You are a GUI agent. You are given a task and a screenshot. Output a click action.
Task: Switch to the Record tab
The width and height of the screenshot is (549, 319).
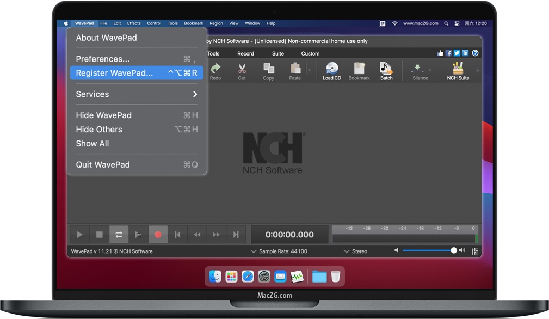point(245,53)
